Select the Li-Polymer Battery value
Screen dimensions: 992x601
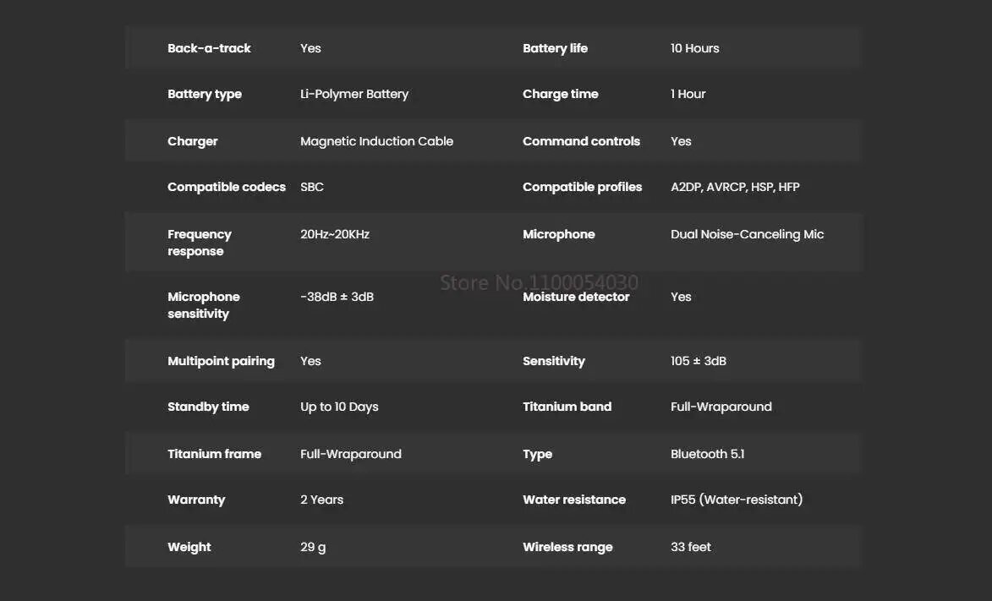(354, 95)
